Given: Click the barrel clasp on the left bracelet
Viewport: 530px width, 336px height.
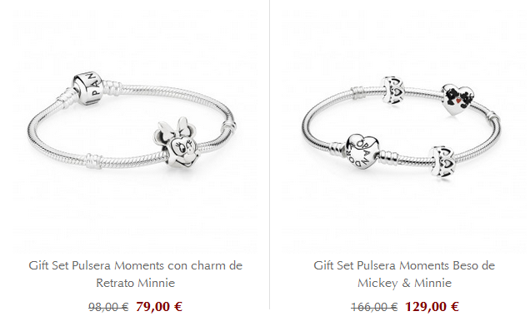Looking at the screenshot, I should coord(86,87).
